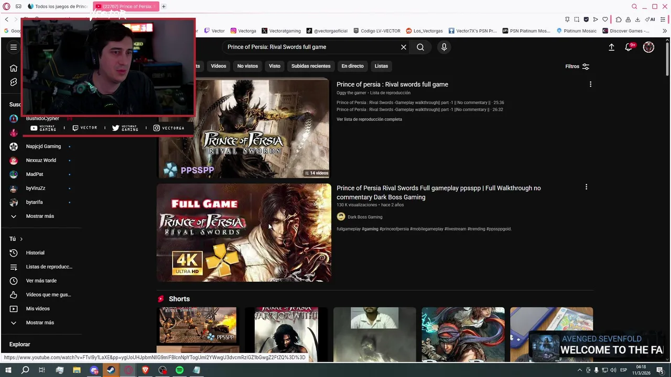Open the Platinum Mosaic bookmark
This screenshot has width=671, height=377.
(576, 31)
